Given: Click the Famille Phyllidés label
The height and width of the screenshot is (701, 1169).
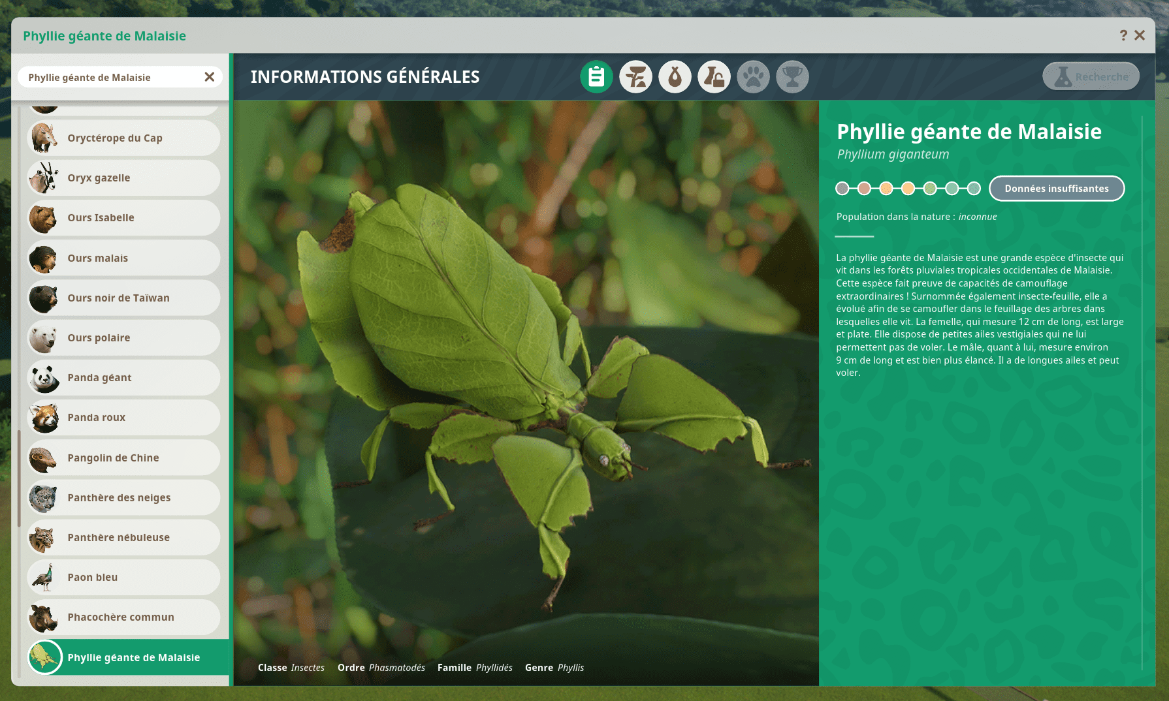Looking at the screenshot, I should point(475,668).
